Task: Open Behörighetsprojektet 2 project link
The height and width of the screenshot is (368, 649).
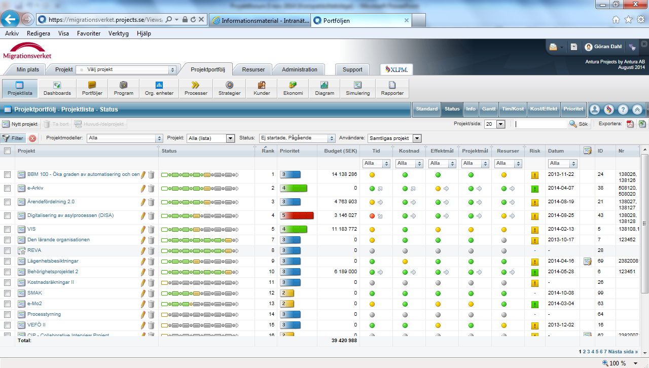Action: point(53,272)
